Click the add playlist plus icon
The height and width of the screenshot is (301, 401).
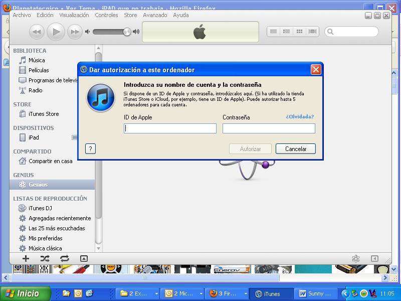pos(26,258)
